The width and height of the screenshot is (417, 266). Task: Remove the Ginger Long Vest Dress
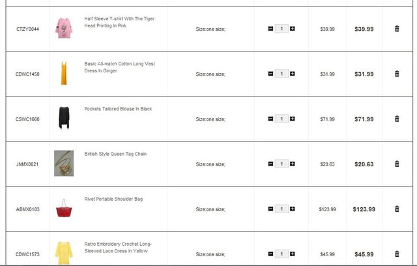(397, 74)
